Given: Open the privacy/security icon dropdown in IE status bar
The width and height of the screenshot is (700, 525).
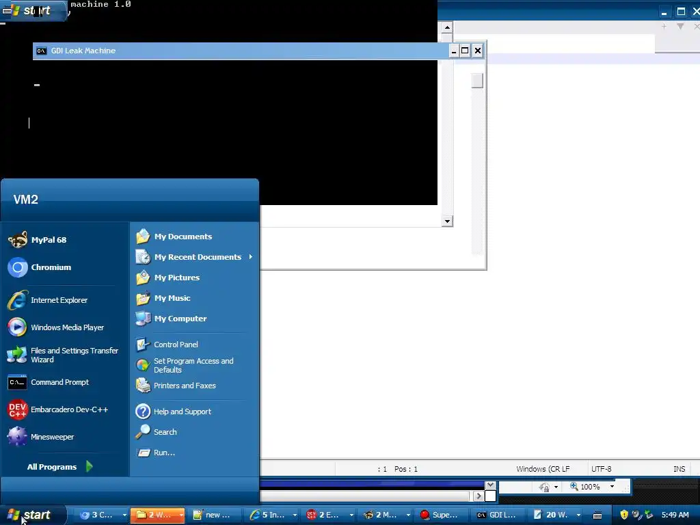Looking at the screenshot, I should [556, 487].
